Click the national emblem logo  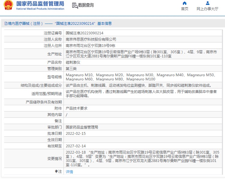coord(8,5)
